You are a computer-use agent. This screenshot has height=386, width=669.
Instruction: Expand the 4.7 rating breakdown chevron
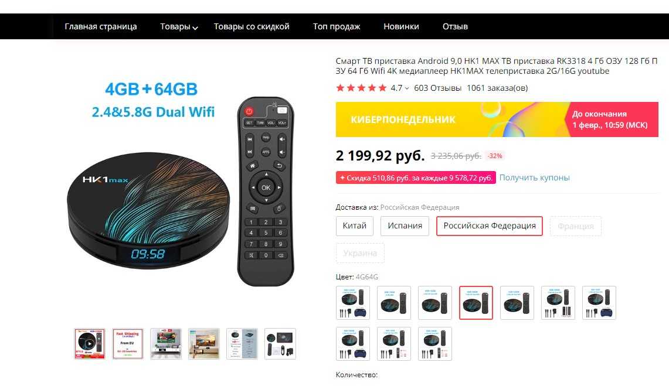pos(407,88)
